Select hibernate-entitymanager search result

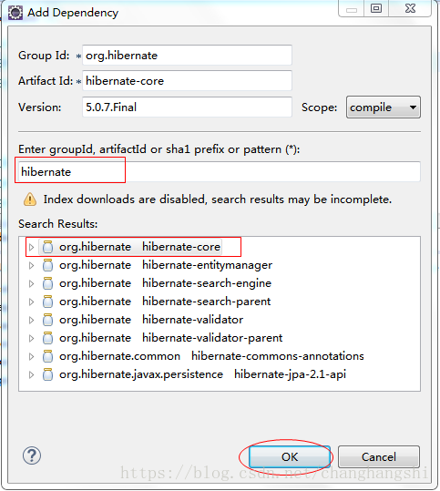[166, 265]
